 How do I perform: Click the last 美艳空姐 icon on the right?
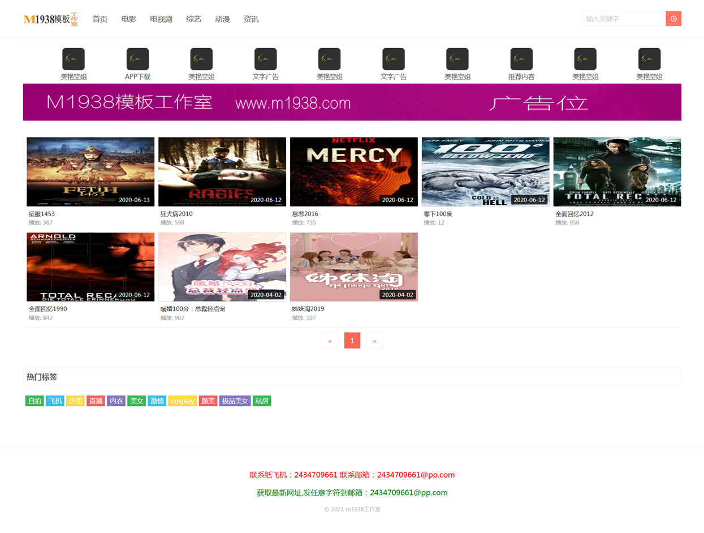[x=649, y=59]
